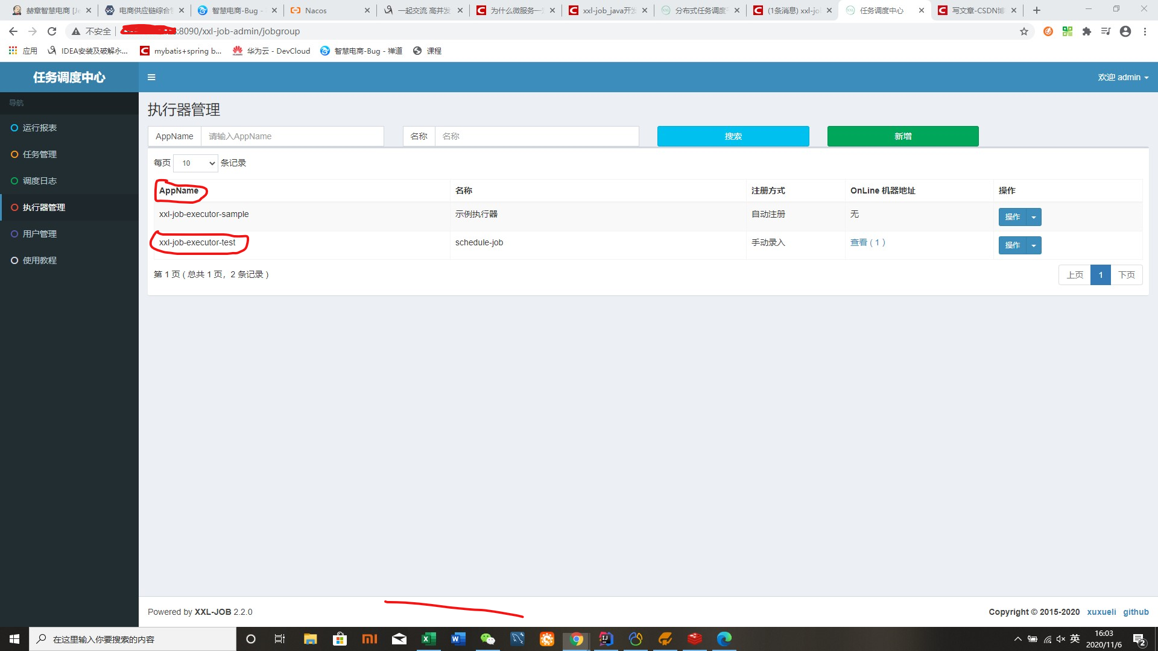The width and height of the screenshot is (1158, 651).
Task: Open the 欢迎 admin user dropdown
Action: pyautogui.click(x=1122, y=77)
